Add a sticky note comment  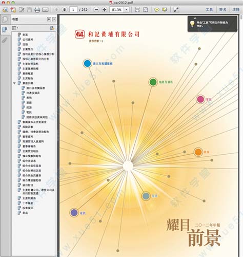[x=156, y=10]
